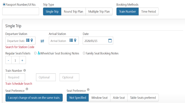Click the ticket quantity field
The width and height of the screenshot is (185, 103).
pyautogui.click(x=15, y=60)
